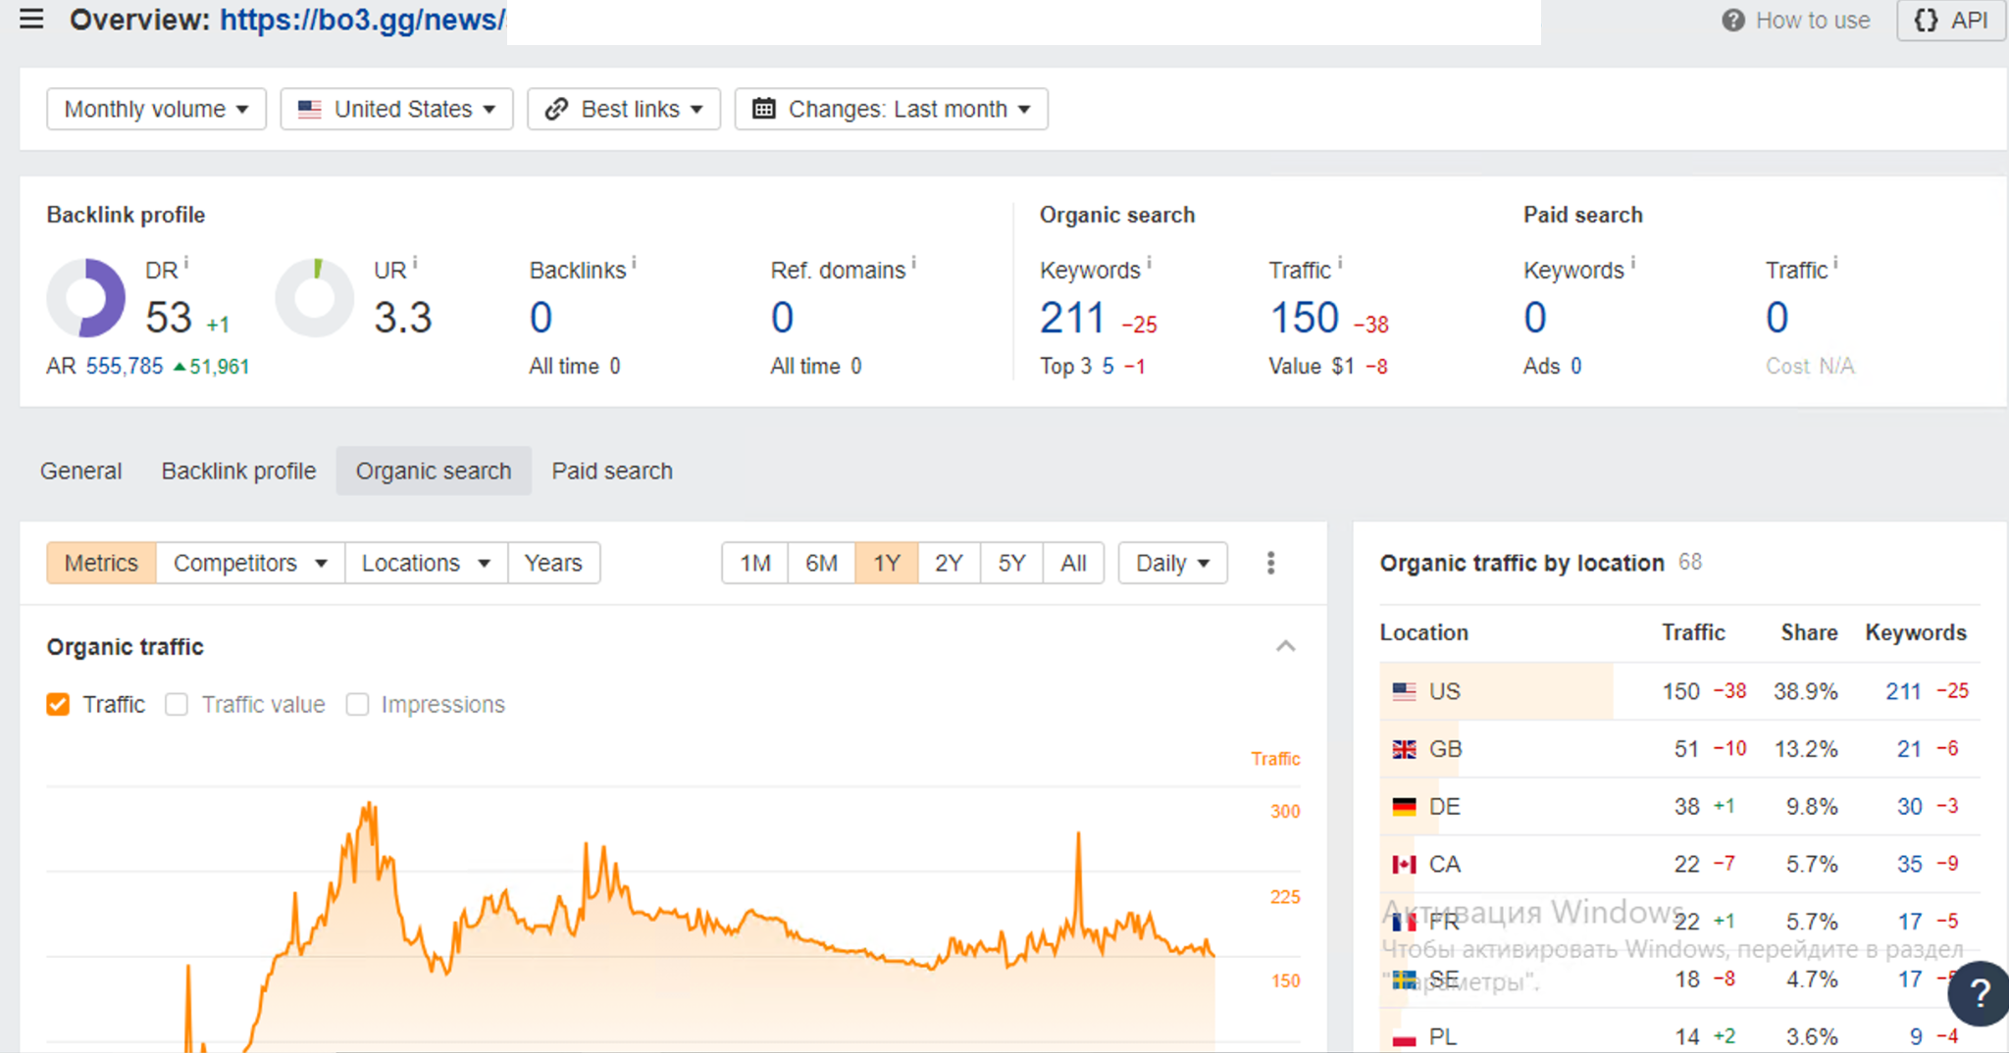
Task: Open the AR value 555,785 link
Action: pyautogui.click(x=125, y=367)
